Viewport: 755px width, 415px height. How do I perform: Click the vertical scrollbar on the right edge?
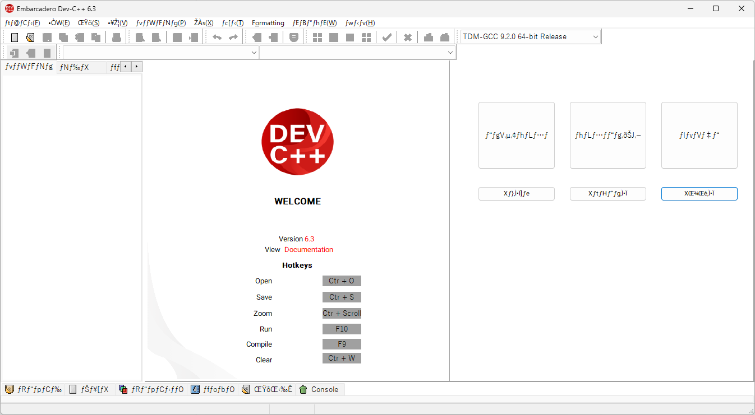click(x=751, y=224)
